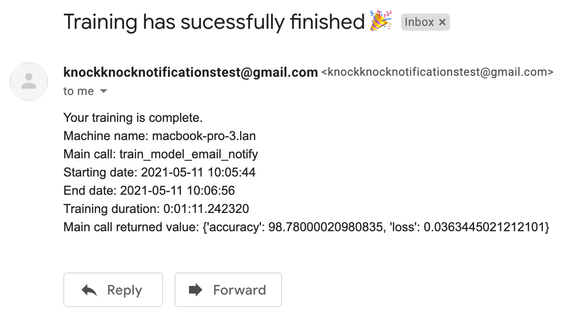Click the sender address in angle brackets

437,72
